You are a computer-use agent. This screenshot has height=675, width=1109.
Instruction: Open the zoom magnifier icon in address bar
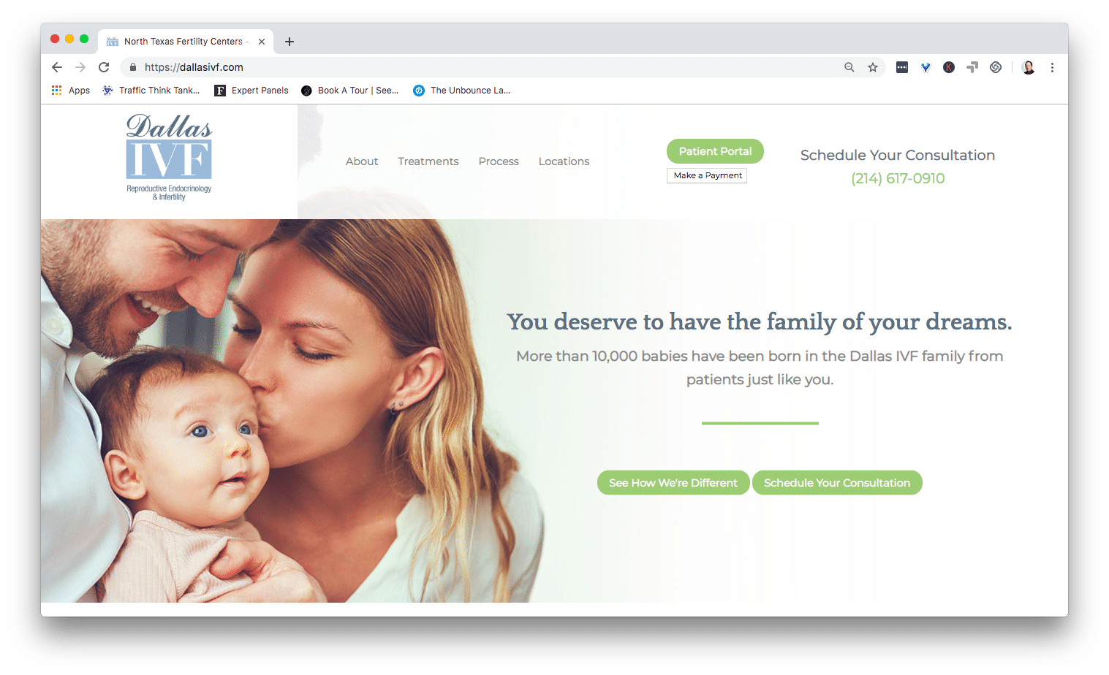pyautogui.click(x=849, y=67)
